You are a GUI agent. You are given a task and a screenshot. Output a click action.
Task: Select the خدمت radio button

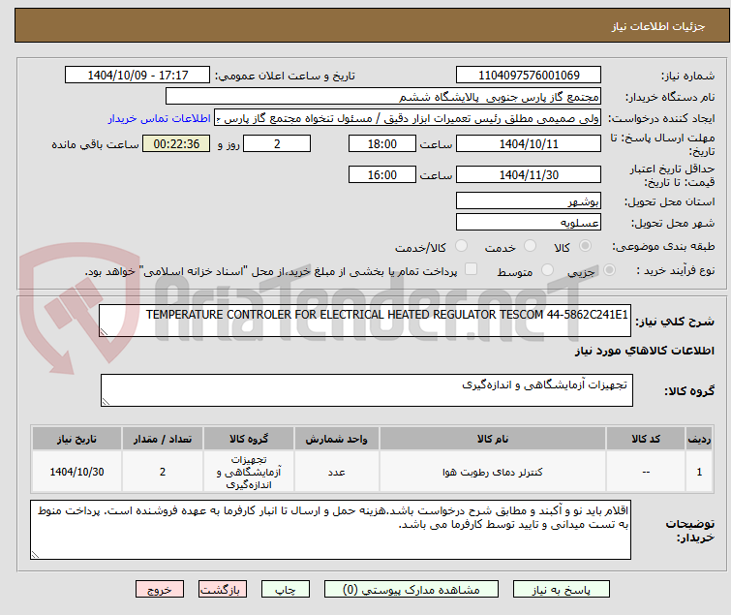[x=530, y=246]
